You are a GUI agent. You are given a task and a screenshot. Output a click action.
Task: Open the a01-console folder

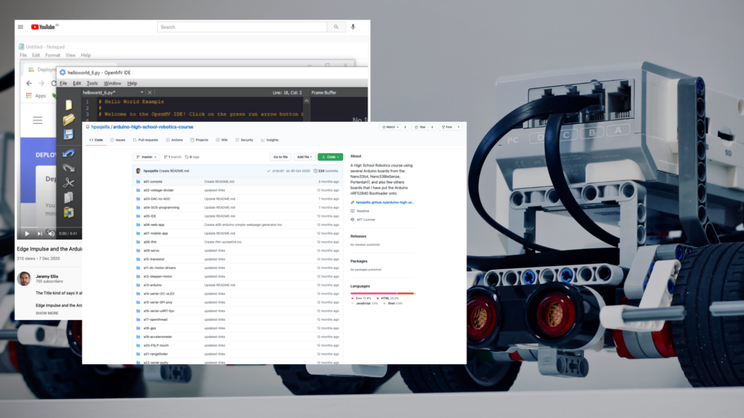point(153,182)
